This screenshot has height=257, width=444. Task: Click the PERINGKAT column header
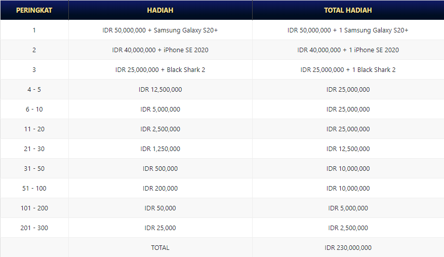(x=34, y=10)
